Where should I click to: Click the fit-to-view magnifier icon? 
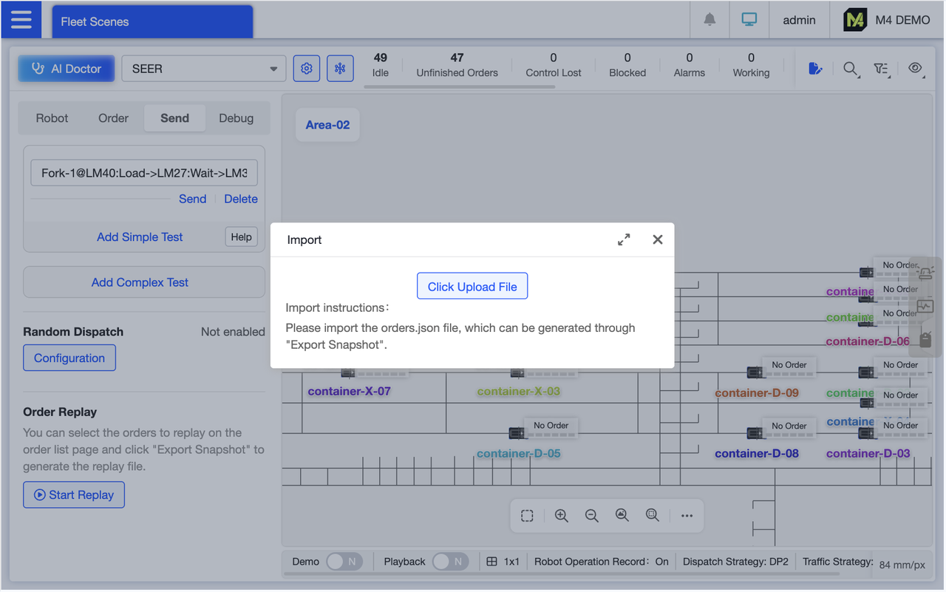(x=622, y=515)
